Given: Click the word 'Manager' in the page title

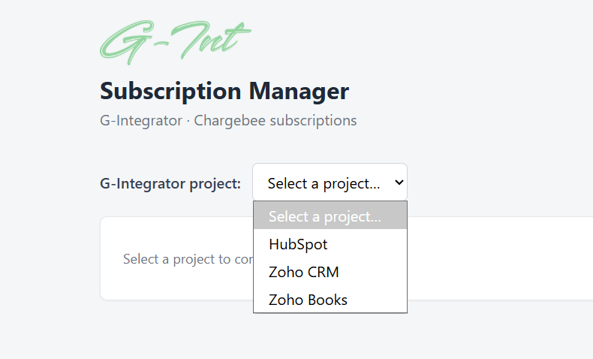Looking at the screenshot, I should point(299,91).
